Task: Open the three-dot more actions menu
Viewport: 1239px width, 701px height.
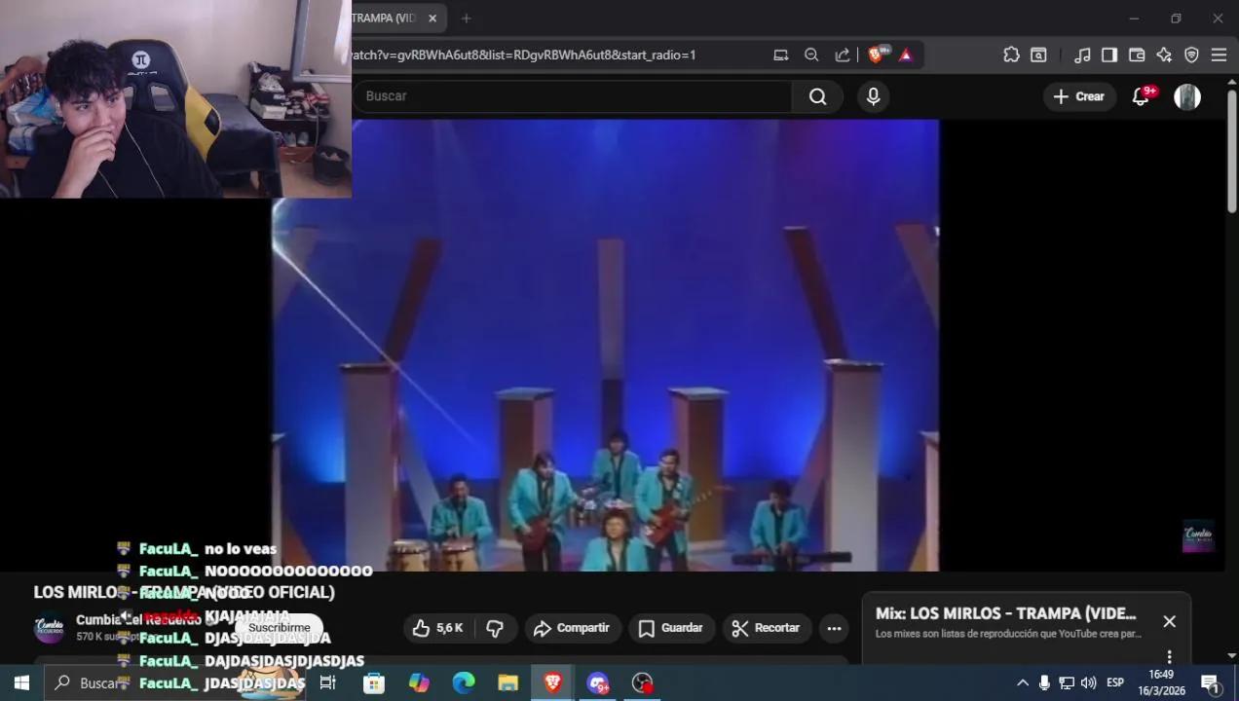Action: click(x=834, y=628)
